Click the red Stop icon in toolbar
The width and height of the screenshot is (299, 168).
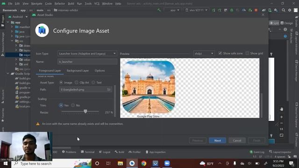pos(256,10)
